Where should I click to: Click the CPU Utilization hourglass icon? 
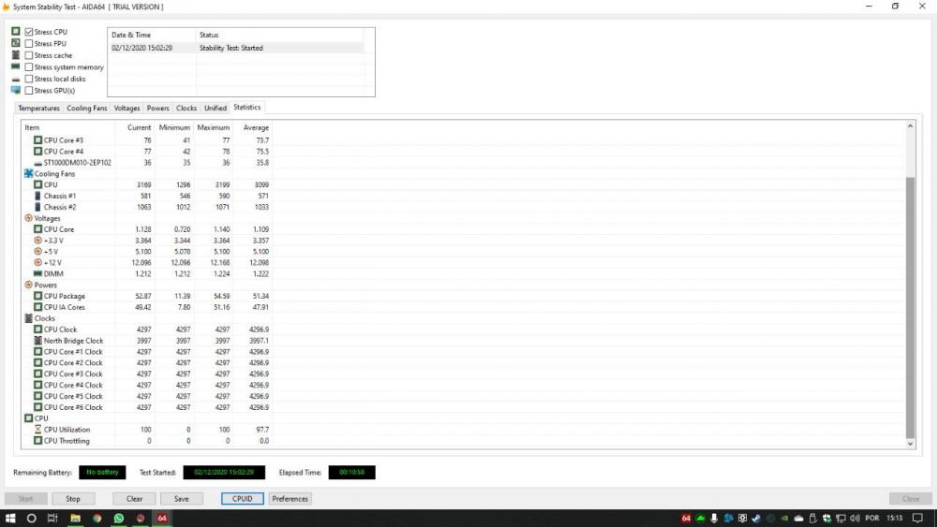(x=37, y=430)
